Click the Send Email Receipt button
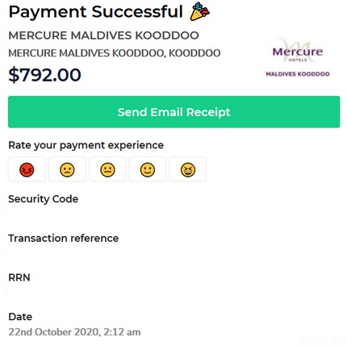Image resolution: width=347 pixels, height=345 pixels. tap(173, 112)
